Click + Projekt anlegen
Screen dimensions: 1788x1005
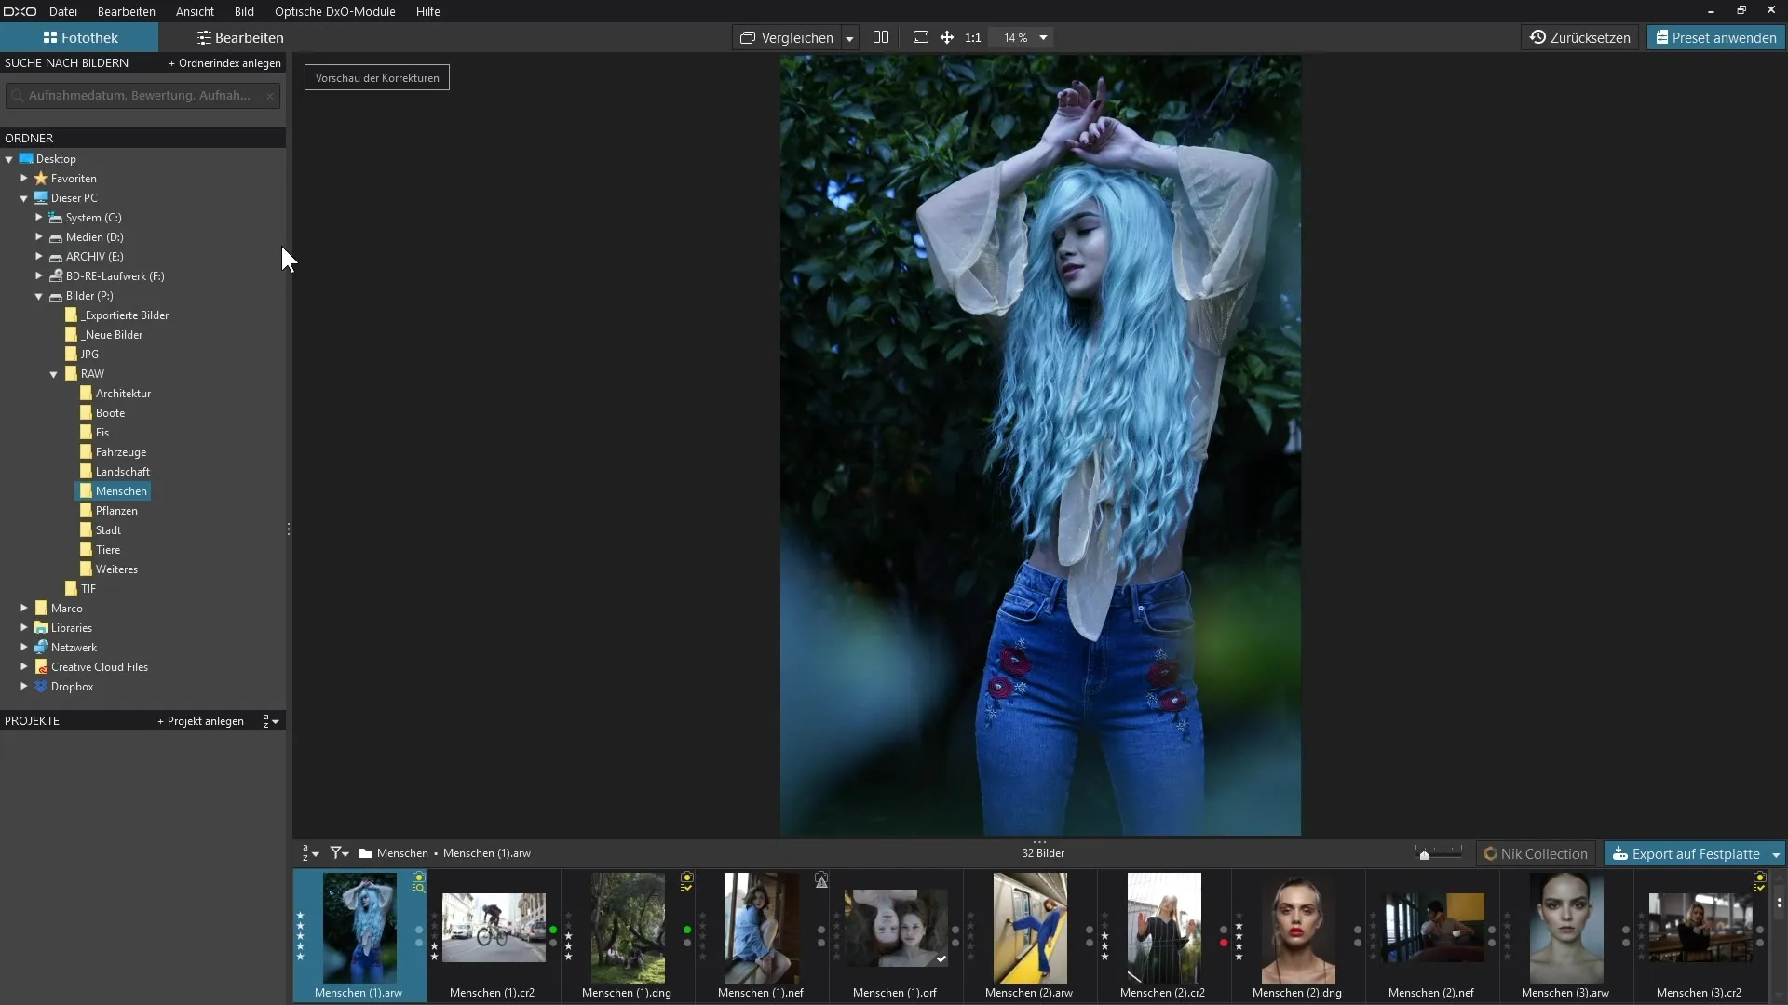coord(200,721)
